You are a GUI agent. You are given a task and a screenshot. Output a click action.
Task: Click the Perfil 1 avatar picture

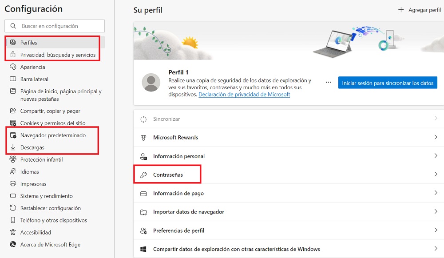[151, 83]
